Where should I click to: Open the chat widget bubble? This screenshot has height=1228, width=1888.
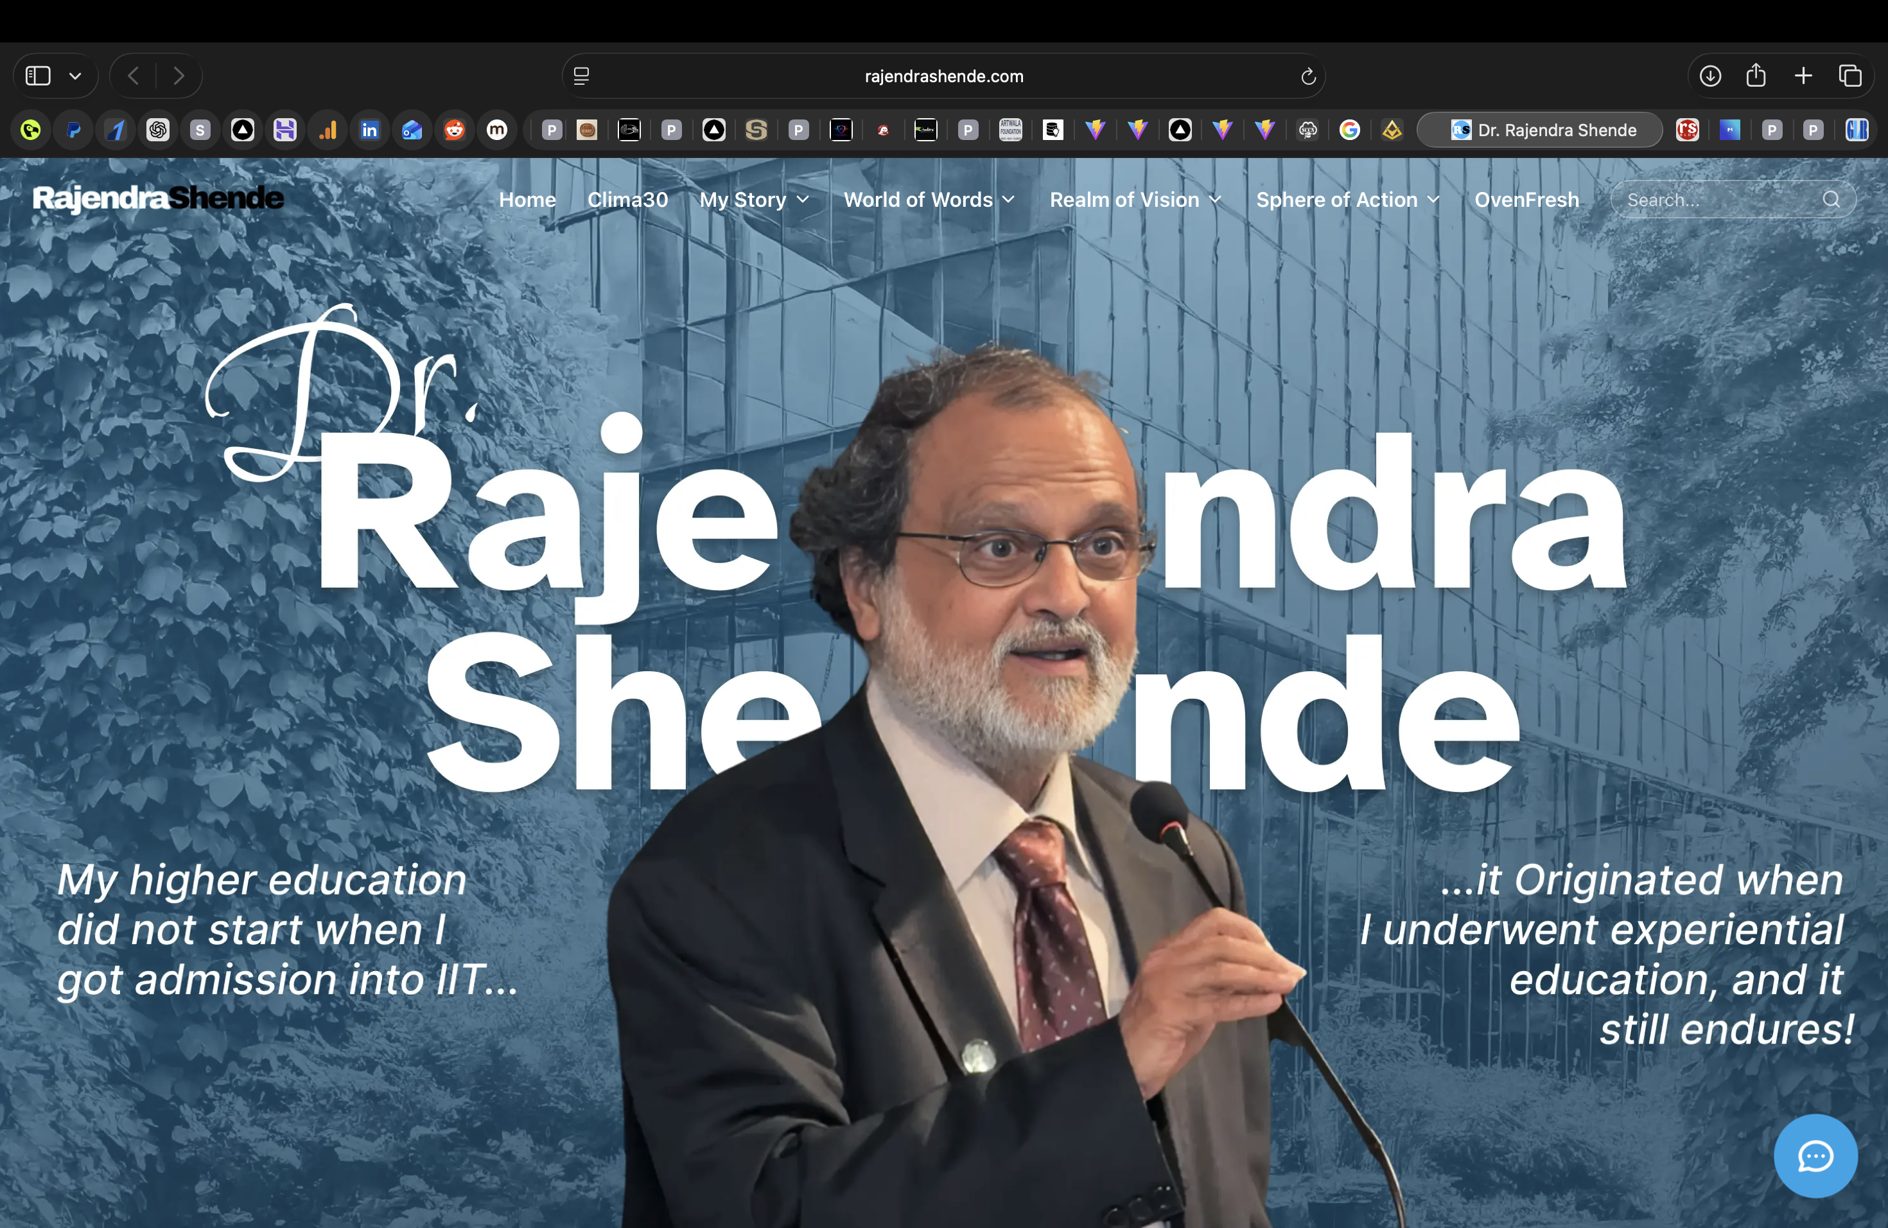click(x=1815, y=1156)
